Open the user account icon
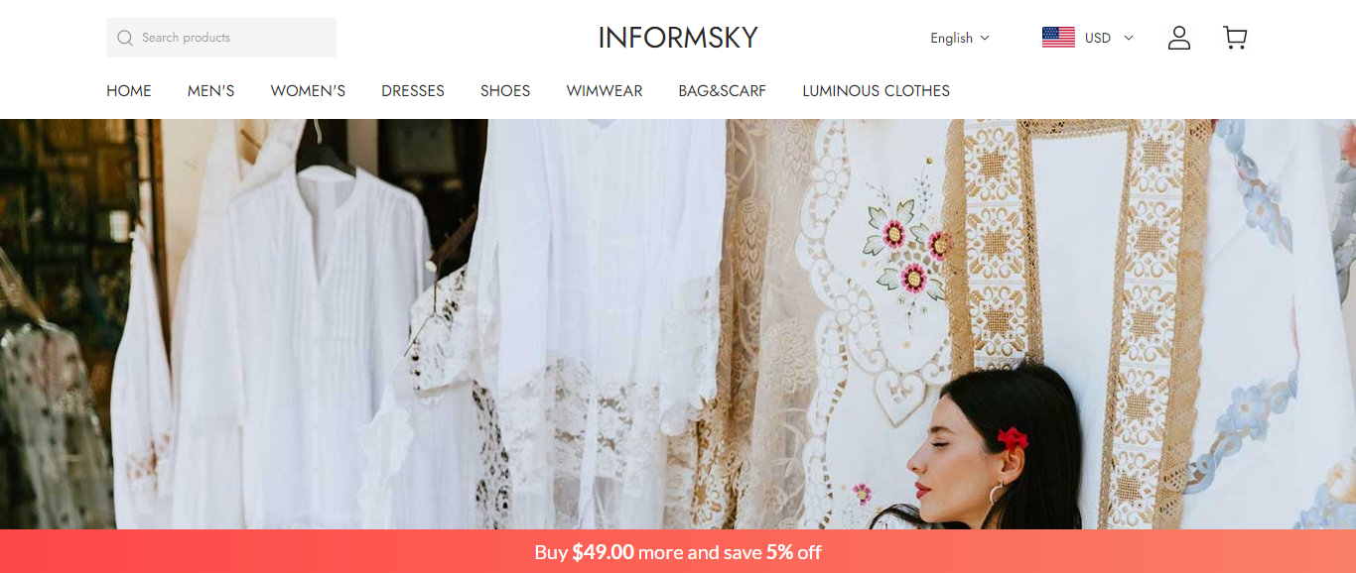 click(1179, 38)
